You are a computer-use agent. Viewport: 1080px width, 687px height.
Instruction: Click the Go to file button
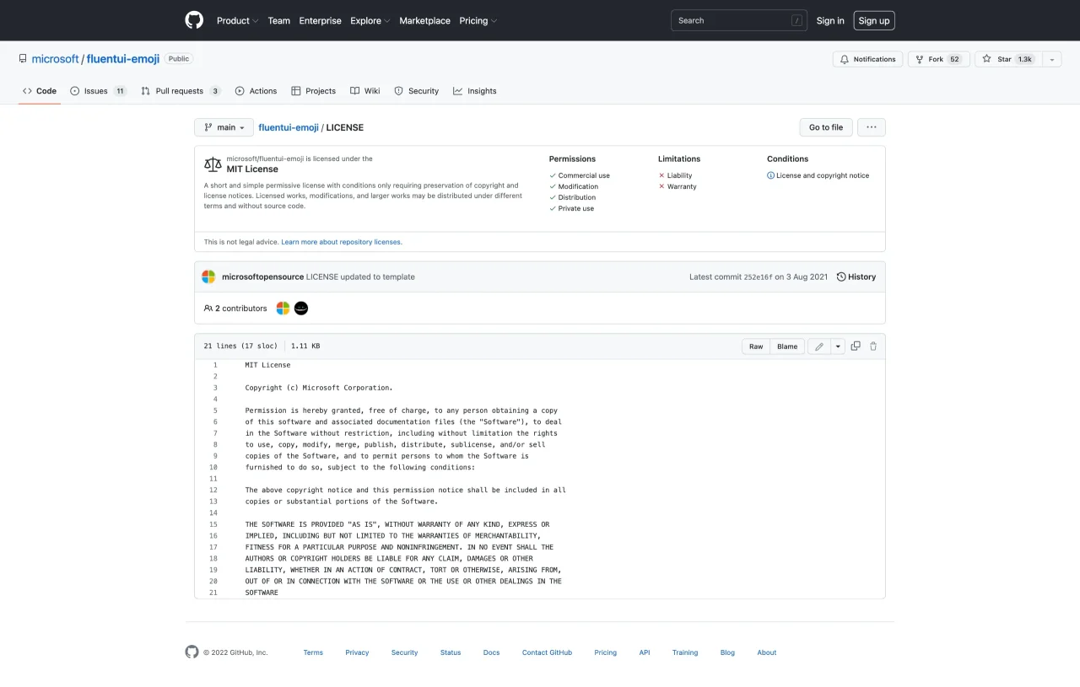pos(826,127)
